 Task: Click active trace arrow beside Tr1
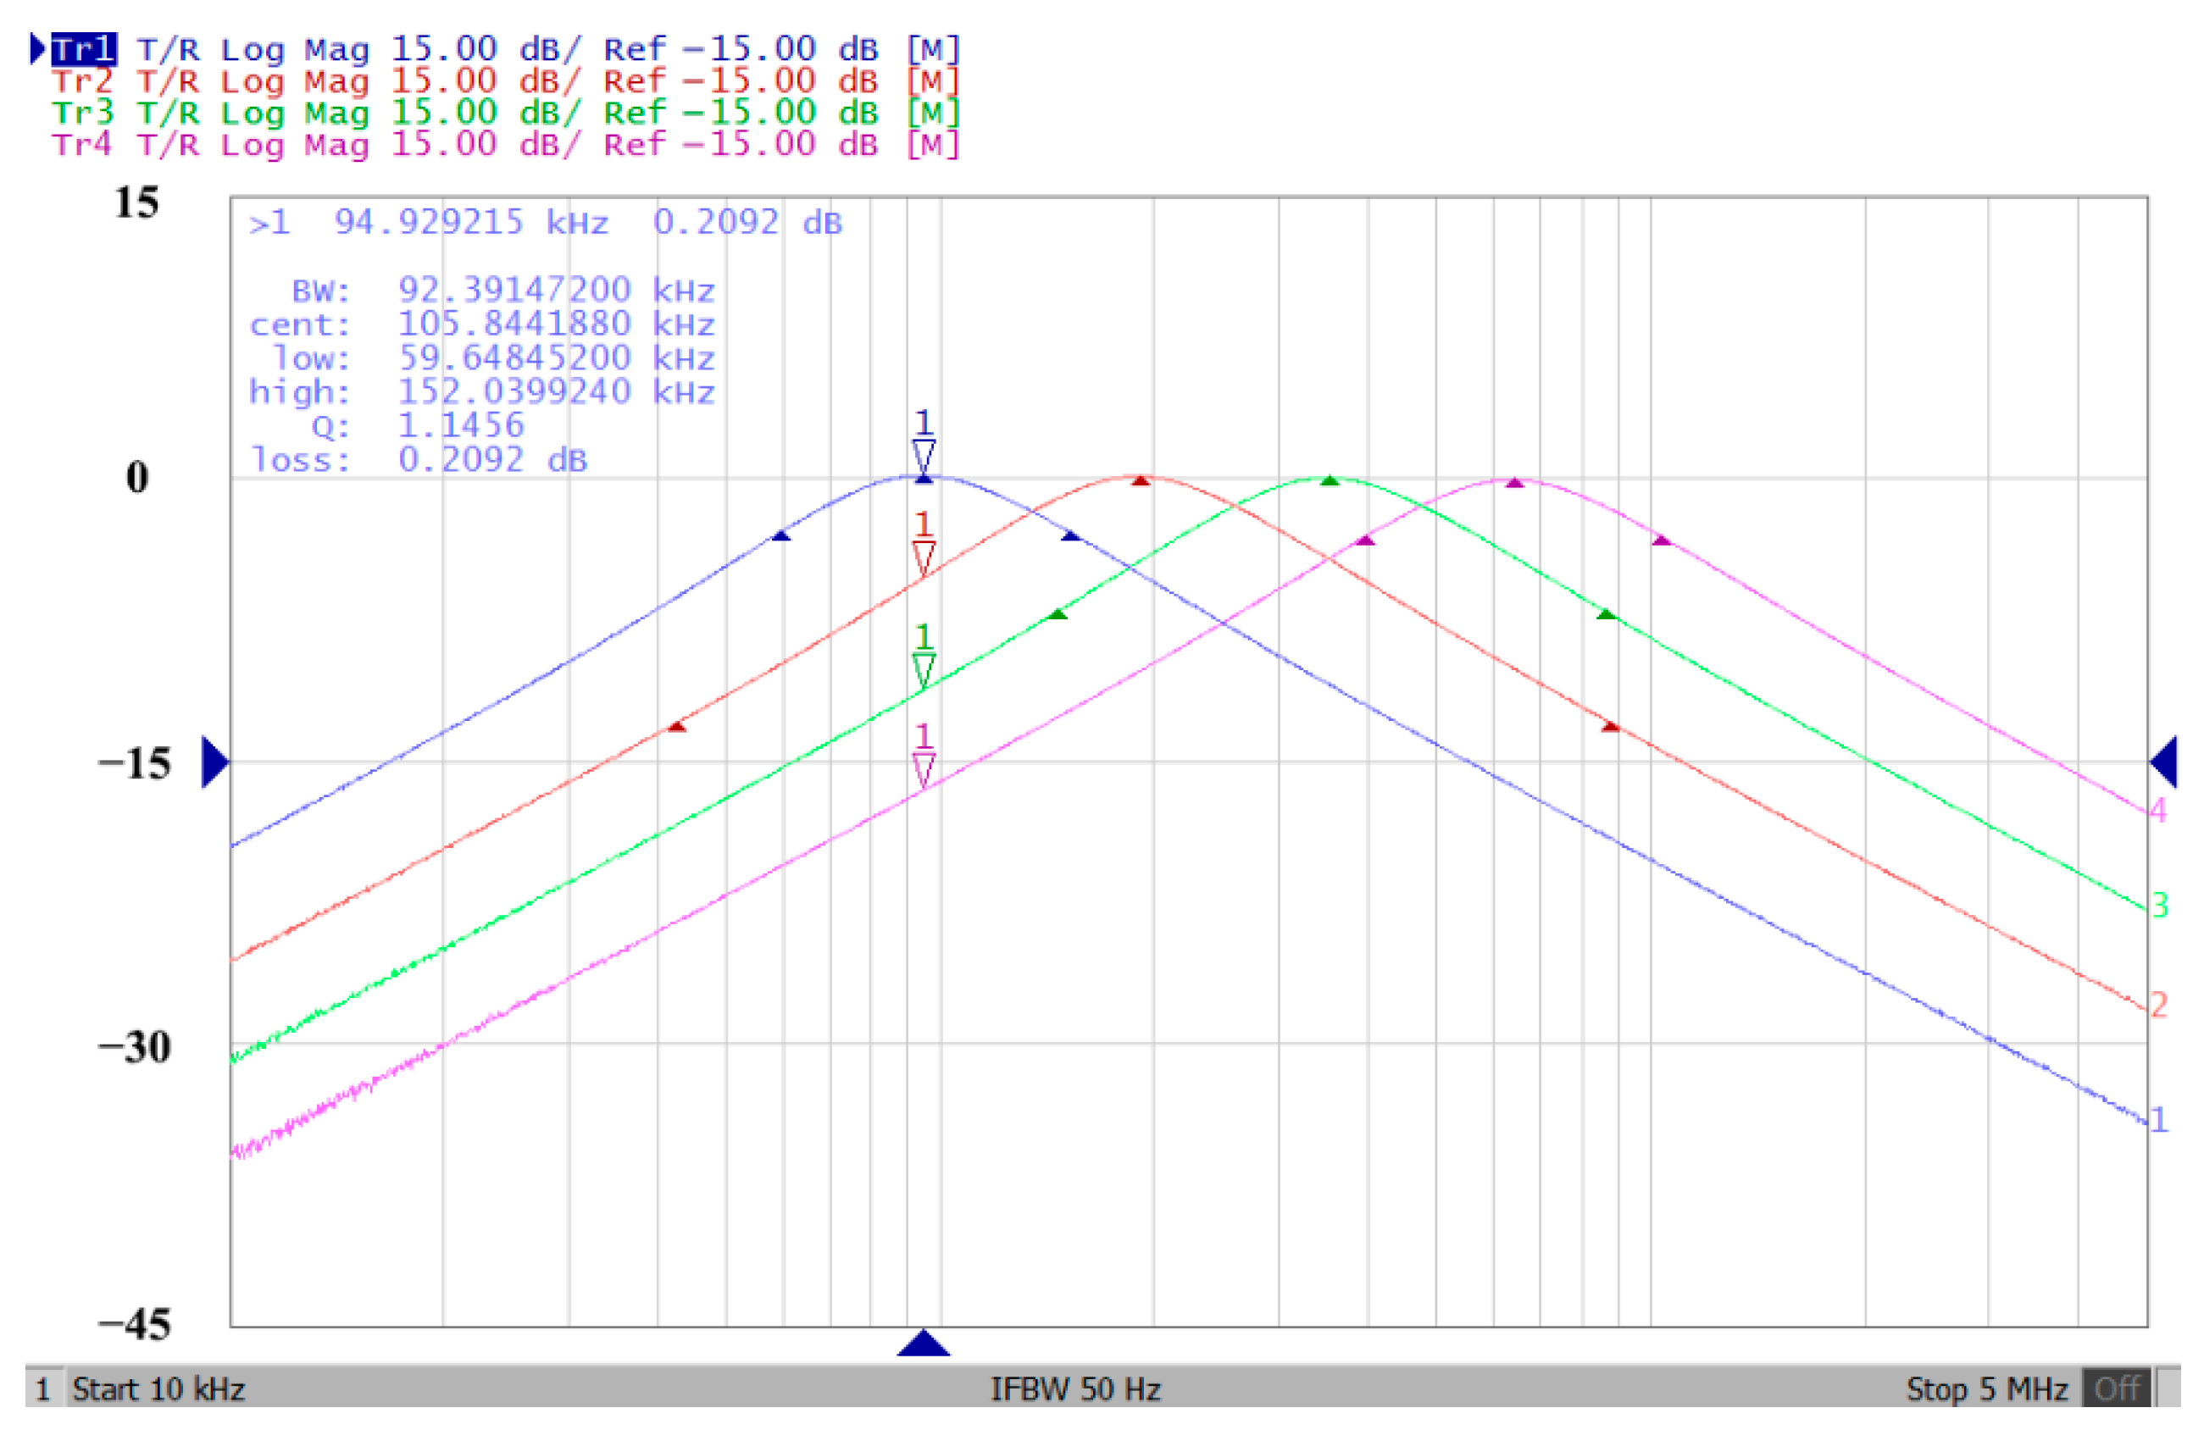[37, 48]
